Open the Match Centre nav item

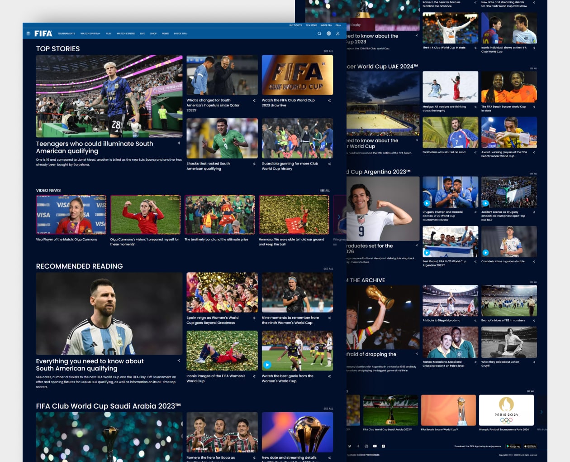point(126,34)
